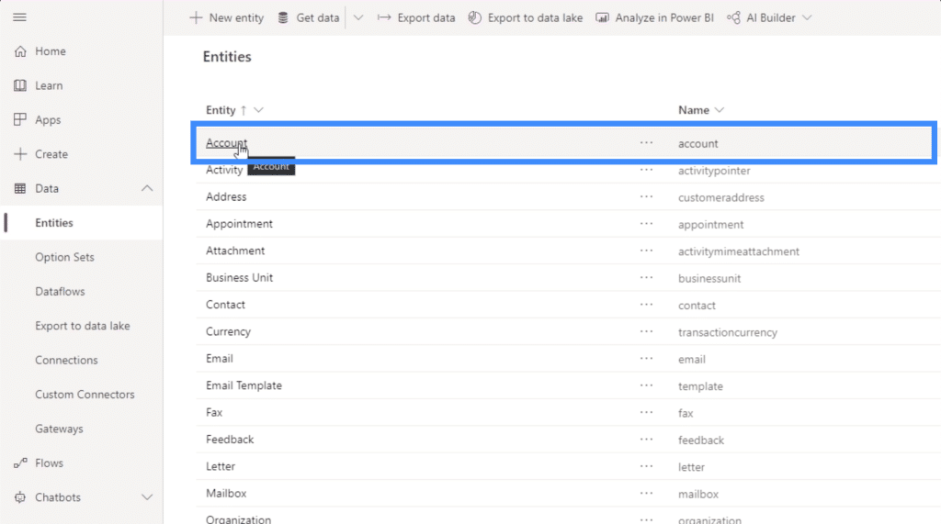Click the New entity button
The image size is (941, 524).
click(227, 18)
